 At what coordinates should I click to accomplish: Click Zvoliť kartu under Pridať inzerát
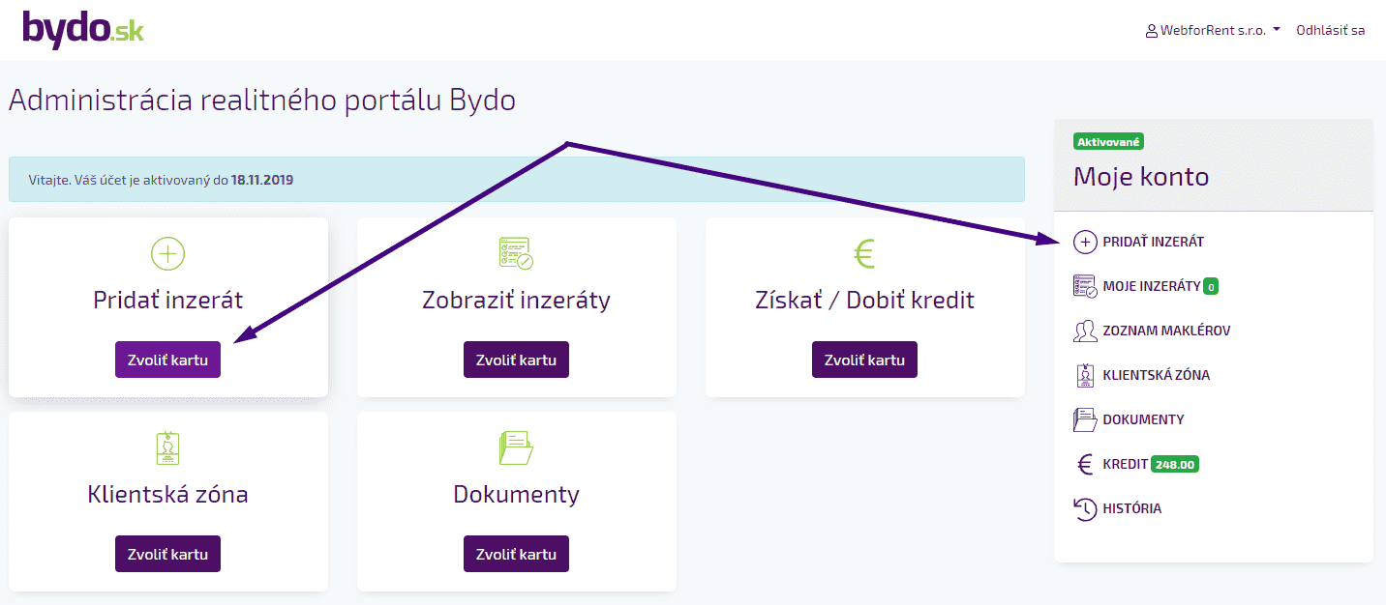click(x=167, y=359)
